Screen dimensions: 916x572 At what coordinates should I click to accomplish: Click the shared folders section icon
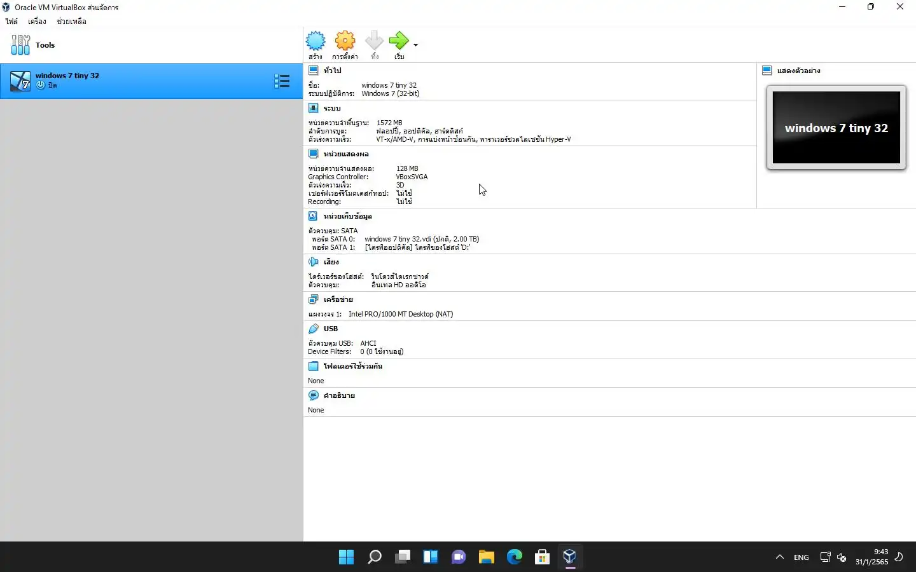click(x=313, y=366)
